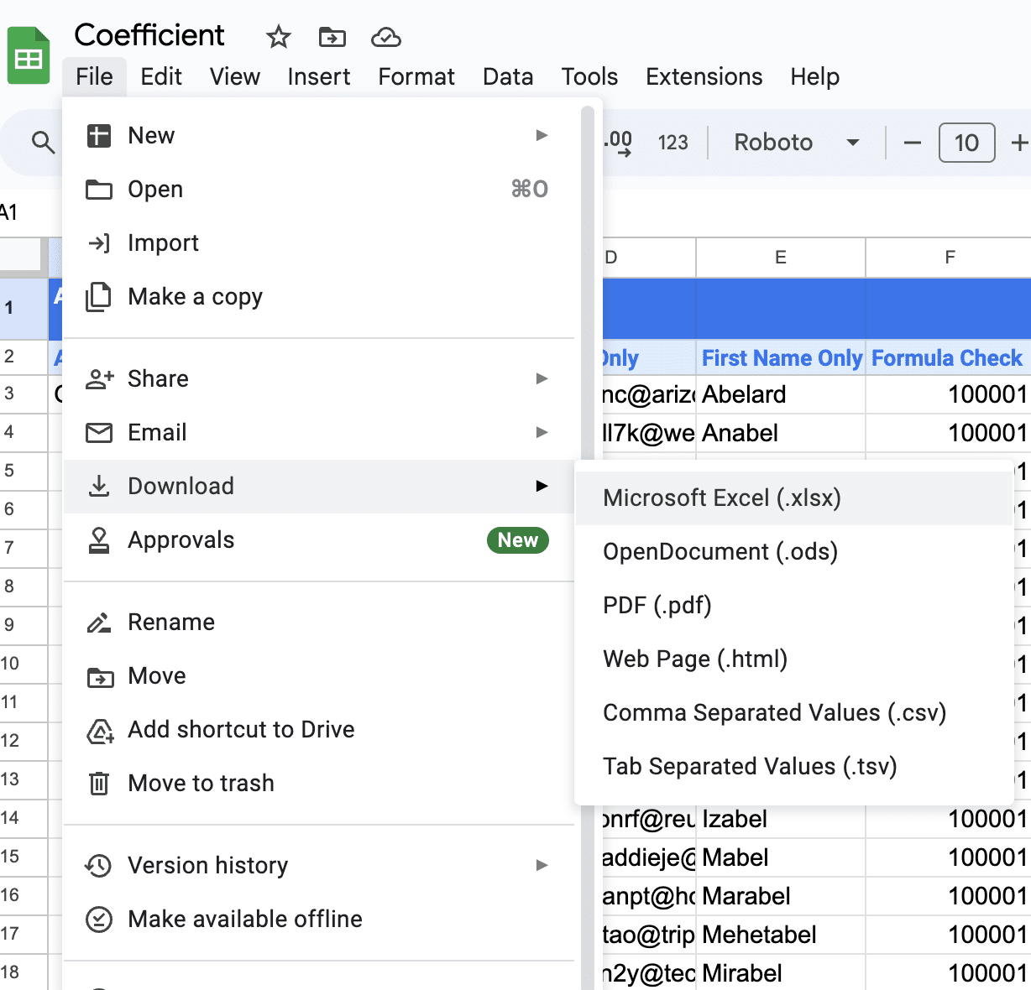Screen dimensions: 1031x990
Task: Click the Download arrow icon
Action: click(x=99, y=486)
